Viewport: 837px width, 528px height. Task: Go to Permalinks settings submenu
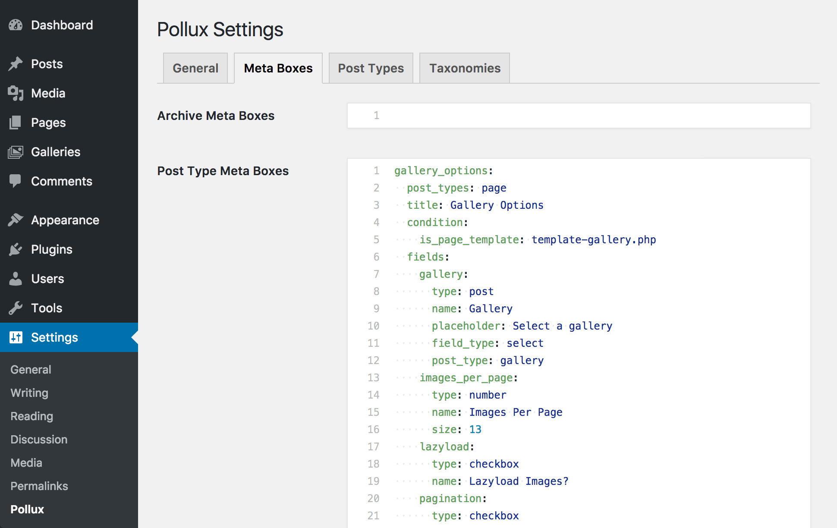click(x=39, y=486)
